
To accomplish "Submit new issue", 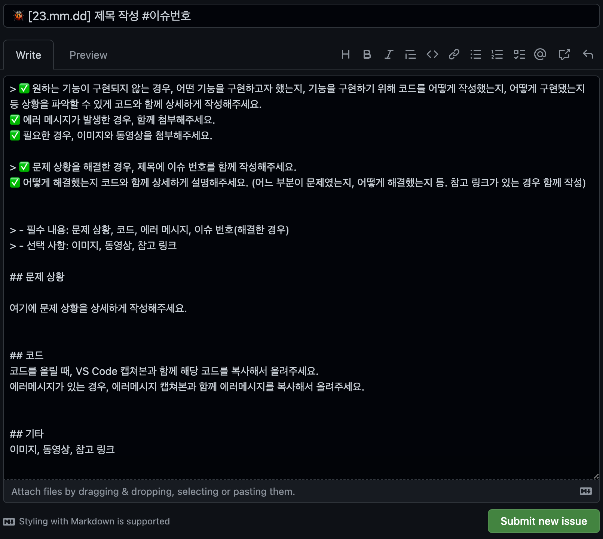I will click(x=544, y=521).
